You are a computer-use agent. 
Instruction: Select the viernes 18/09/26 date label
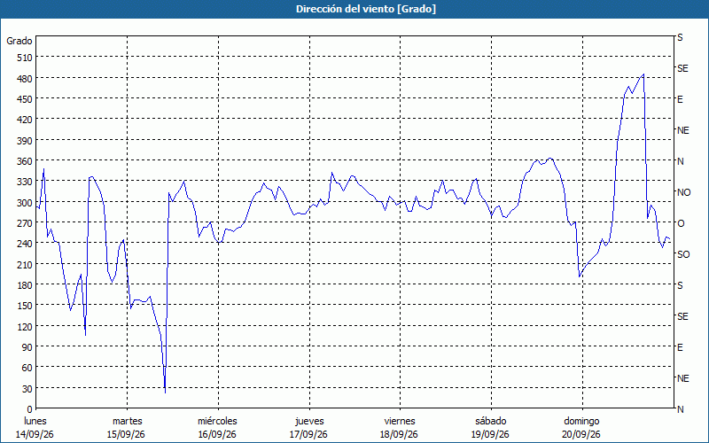(x=400, y=428)
